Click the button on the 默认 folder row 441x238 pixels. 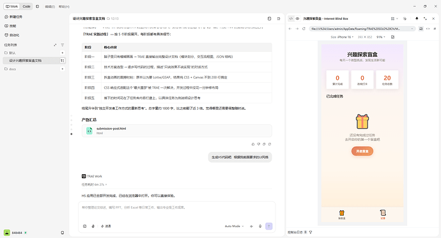tap(63, 53)
